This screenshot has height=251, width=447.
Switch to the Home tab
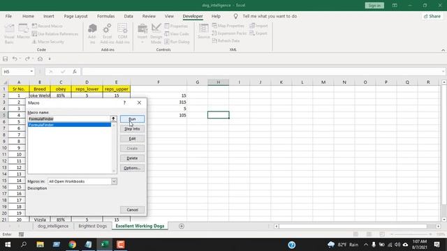28,16
